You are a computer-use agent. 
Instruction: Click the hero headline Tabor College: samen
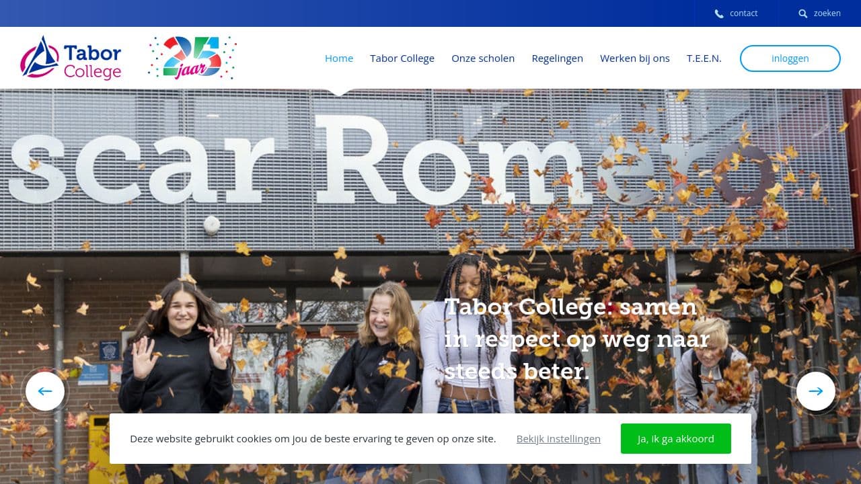[x=570, y=307]
